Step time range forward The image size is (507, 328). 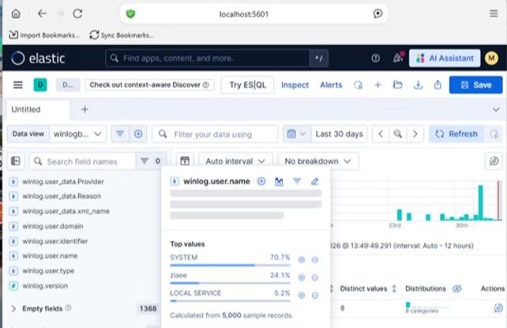415,134
